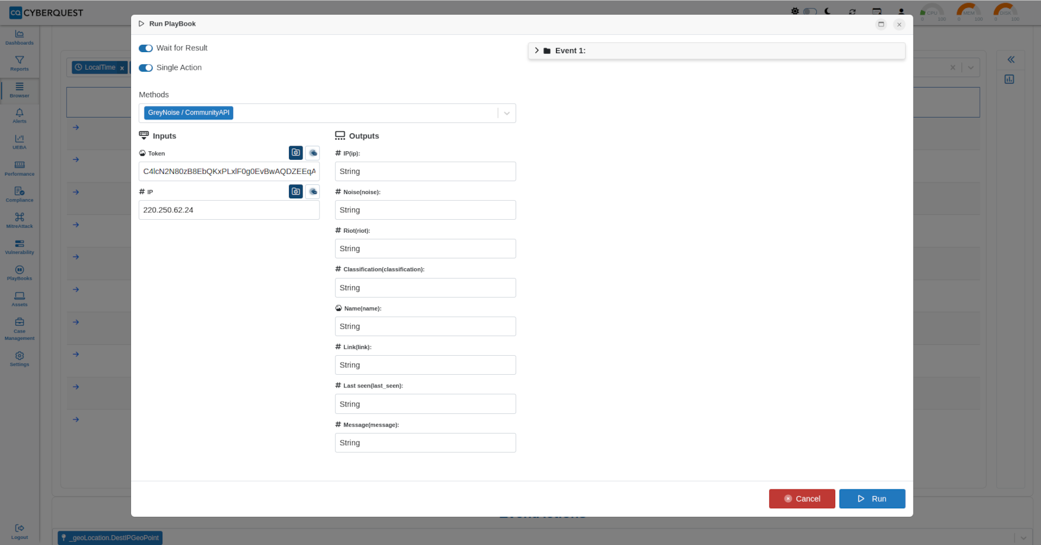The width and height of the screenshot is (1041, 545).
Task: Click the Run button
Action: [x=872, y=498]
